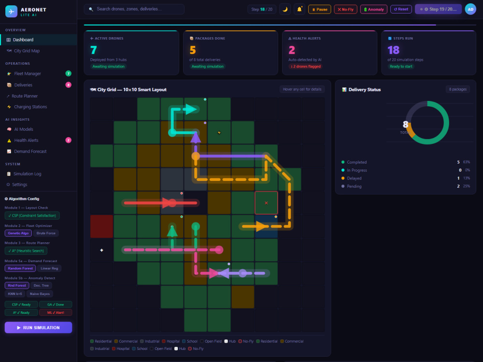The width and height of the screenshot is (483, 362).
Task: Click the Active Drones stat card
Action: pos(131,53)
